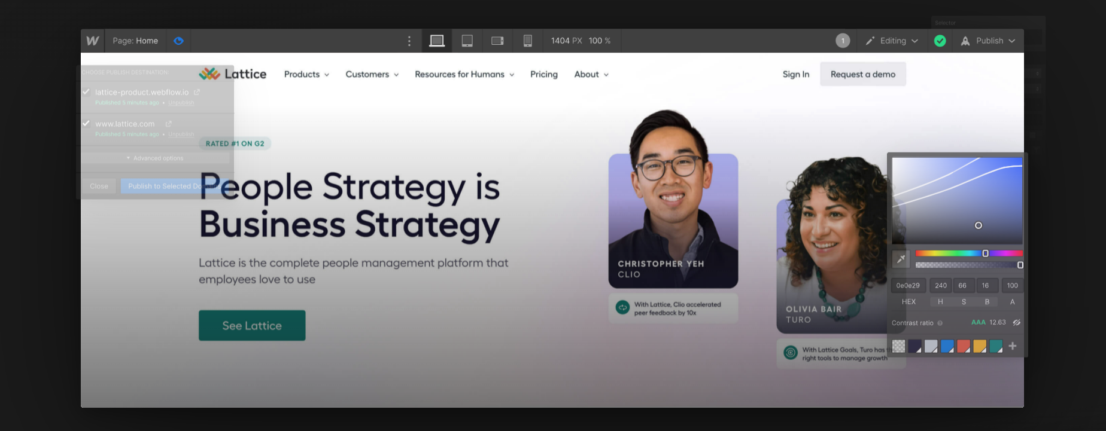Open the Editing mode dropdown
This screenshot has width=1106, height=431.
892,41
